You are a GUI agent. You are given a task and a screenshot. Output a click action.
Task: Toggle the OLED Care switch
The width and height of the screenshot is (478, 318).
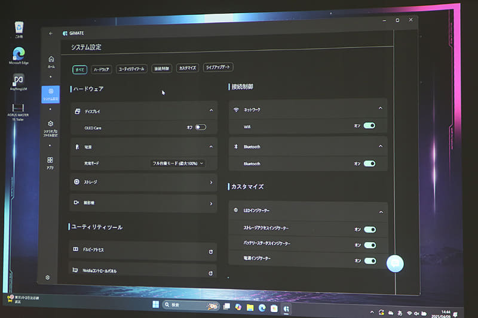[201, 127]
